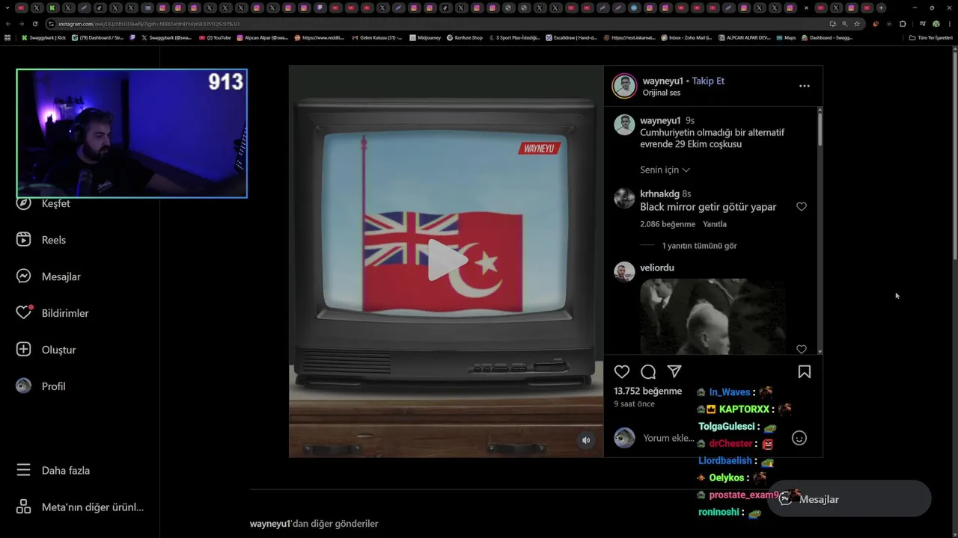Like veliordu's GIF comment
Screen dimensions: 958x538
(802, 349)
